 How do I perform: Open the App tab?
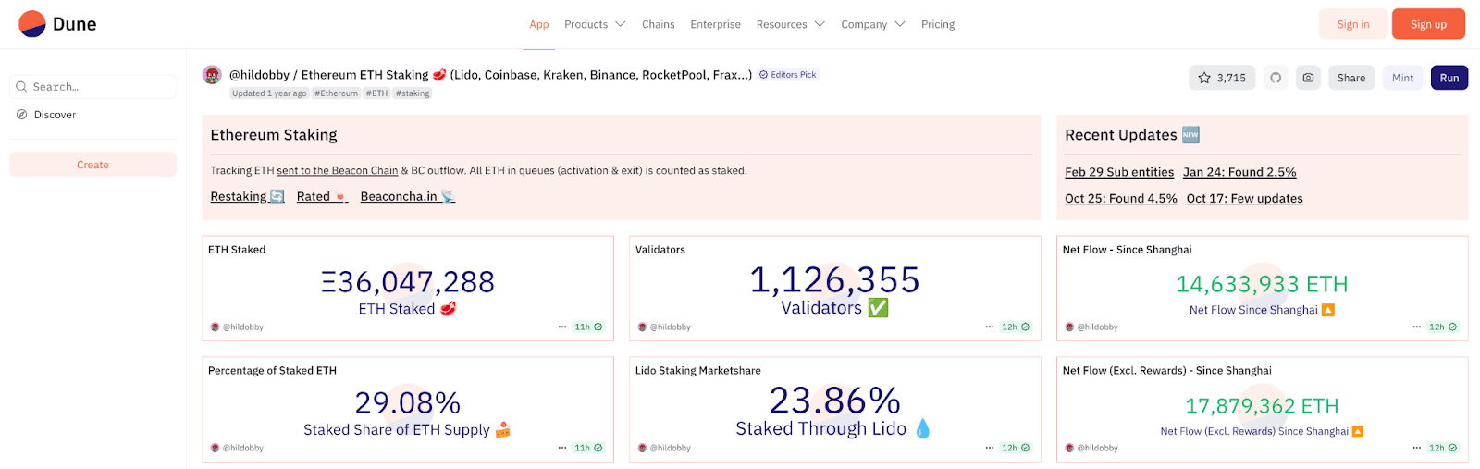539,24
